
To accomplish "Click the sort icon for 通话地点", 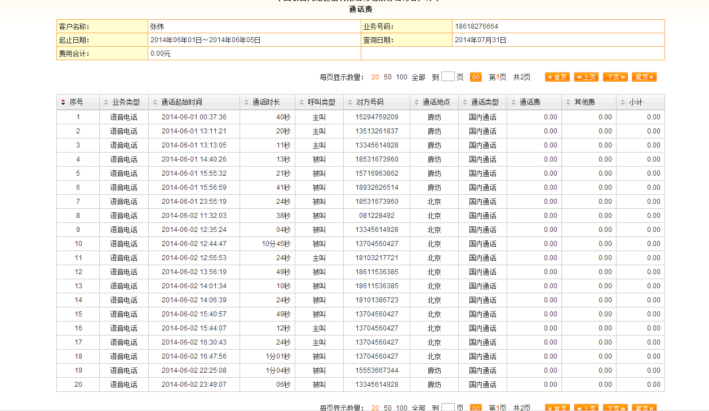I will pos(416,102).
